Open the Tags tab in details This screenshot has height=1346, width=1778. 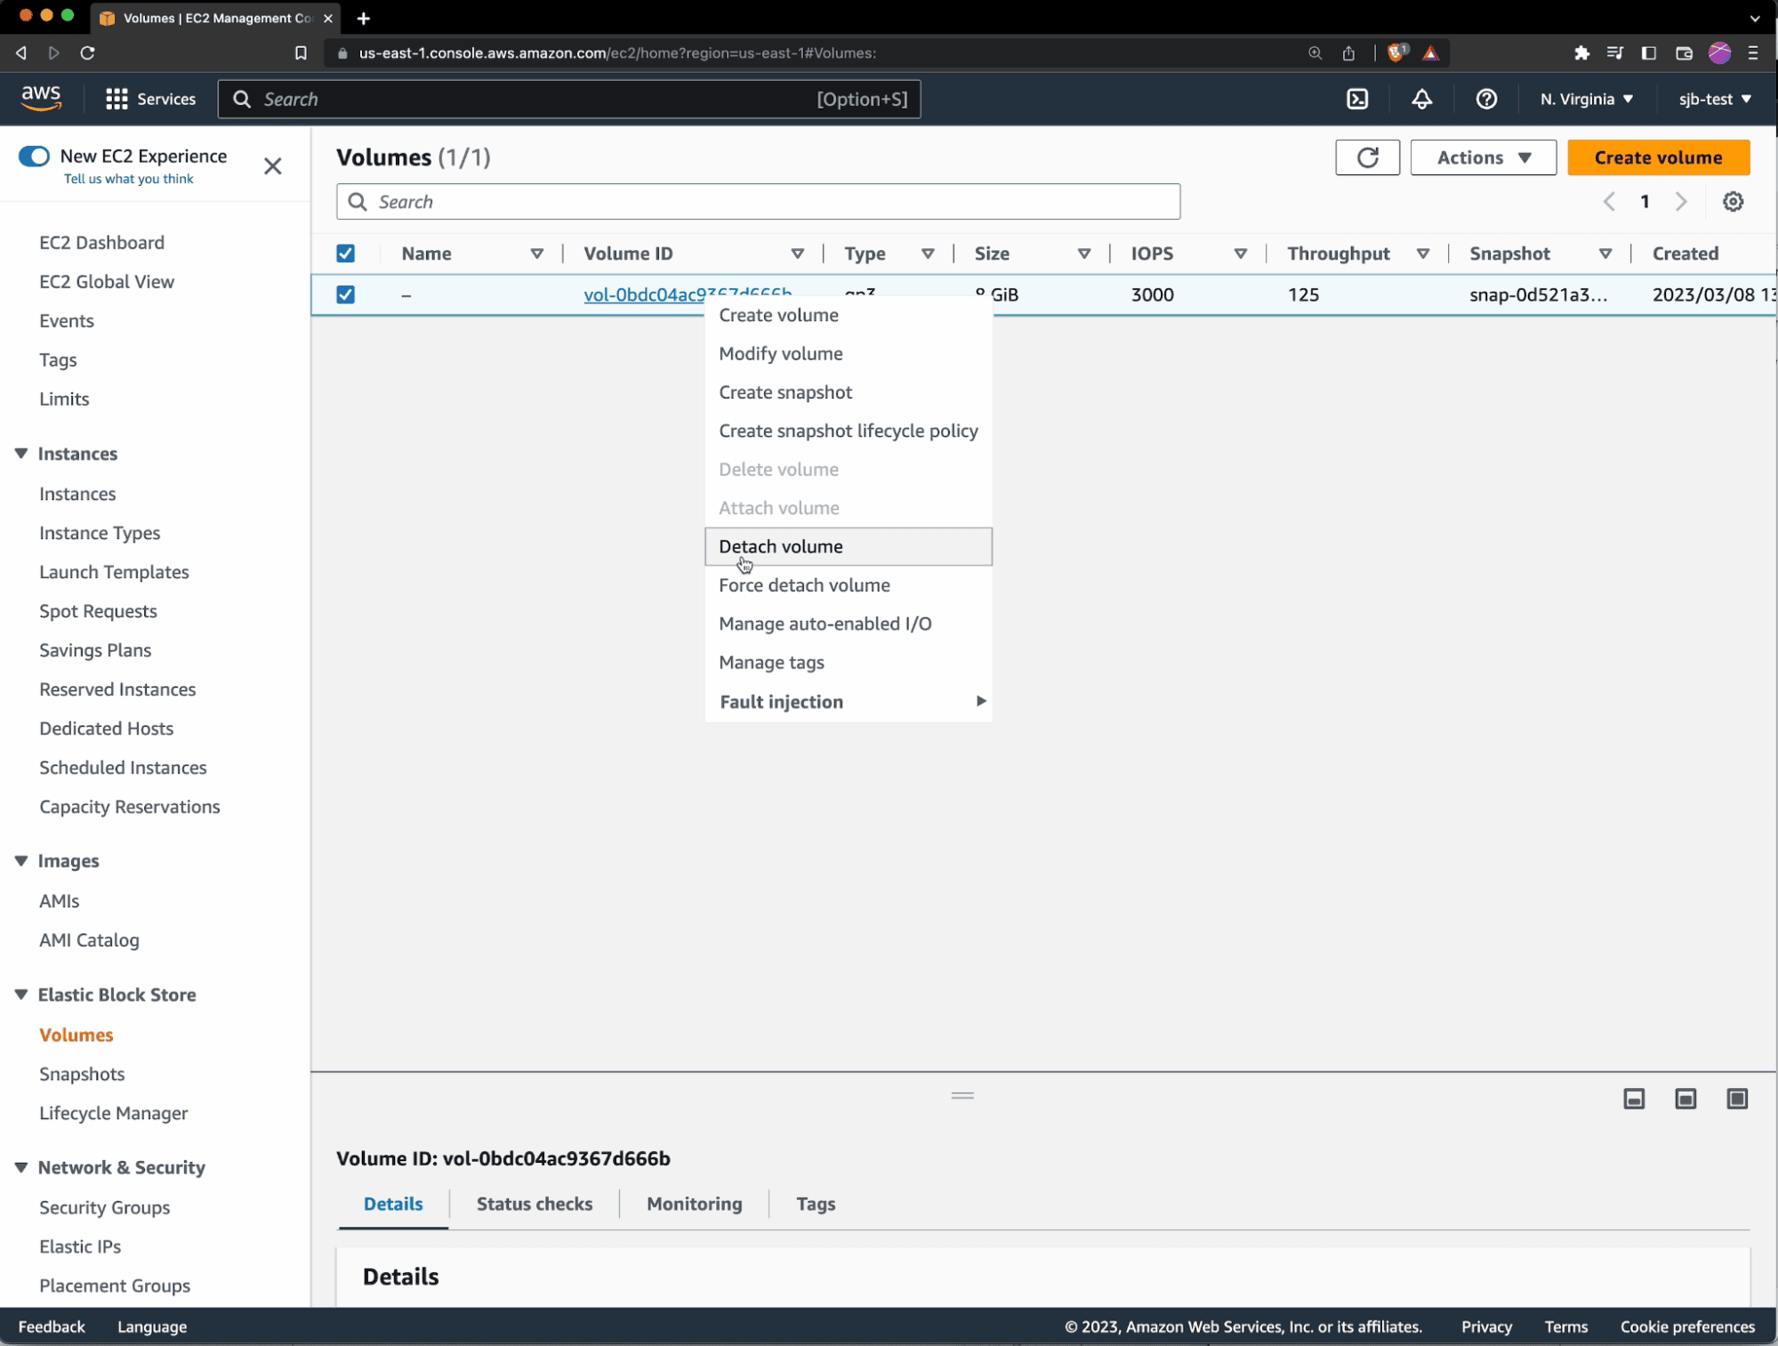[815, 1204]
